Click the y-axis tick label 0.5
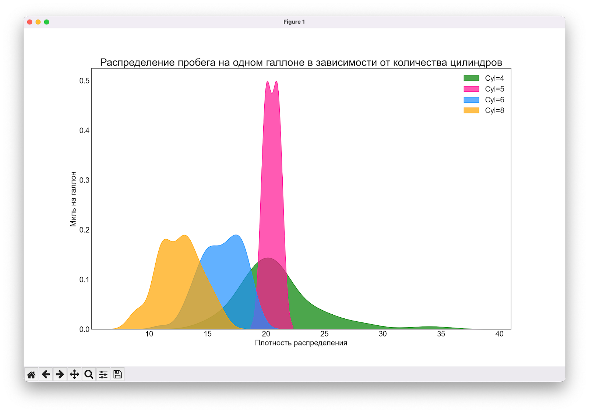This screenshot has height=413, width=589. pyautogui.click(x=84, y=81)
